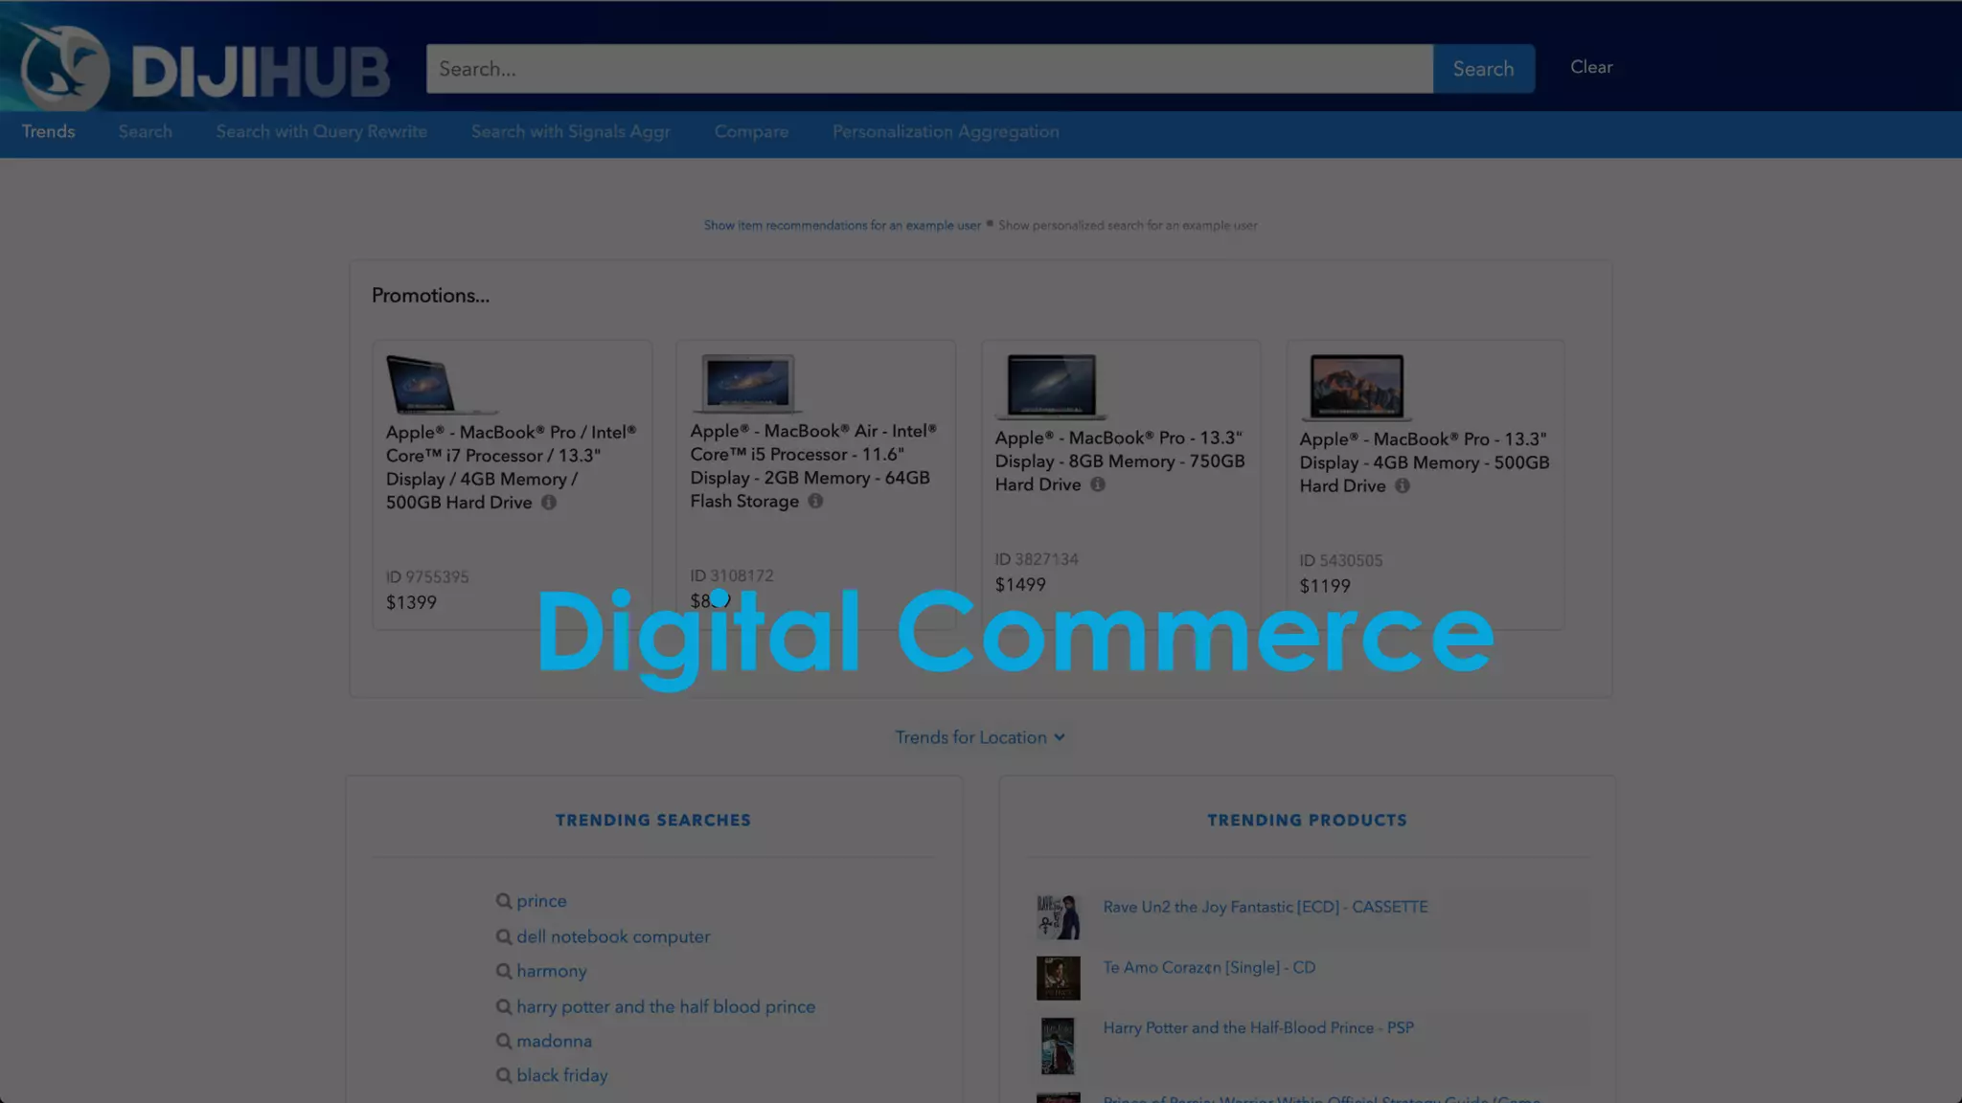
Task: Open MacBook Pro 8GB 750GB product title
Action: 1119,461
